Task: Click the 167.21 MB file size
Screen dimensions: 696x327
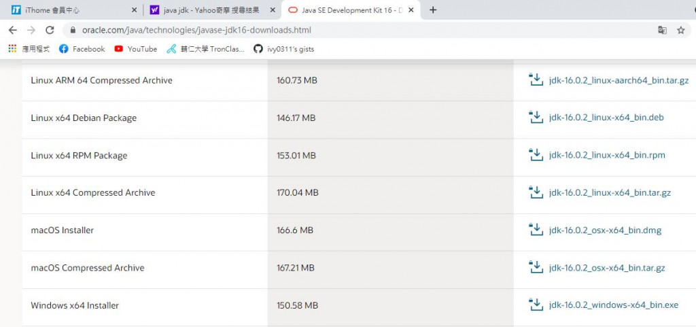Action: (x=296, y=268)
